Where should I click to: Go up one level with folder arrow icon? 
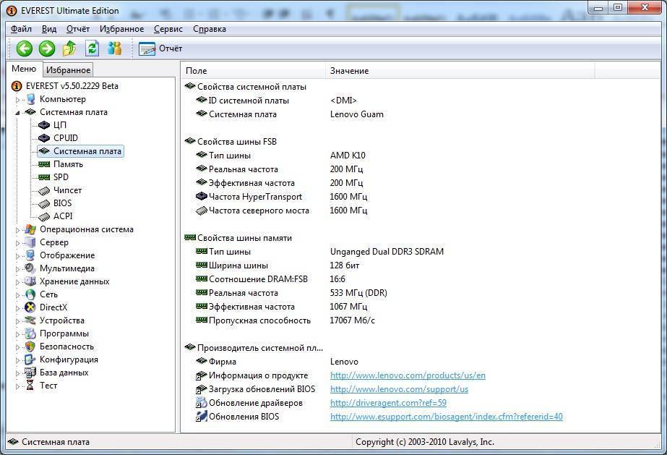(x=69, y=48)
